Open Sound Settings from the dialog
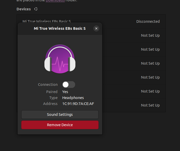Screen dimensions: 180x151 click(60, 115)
